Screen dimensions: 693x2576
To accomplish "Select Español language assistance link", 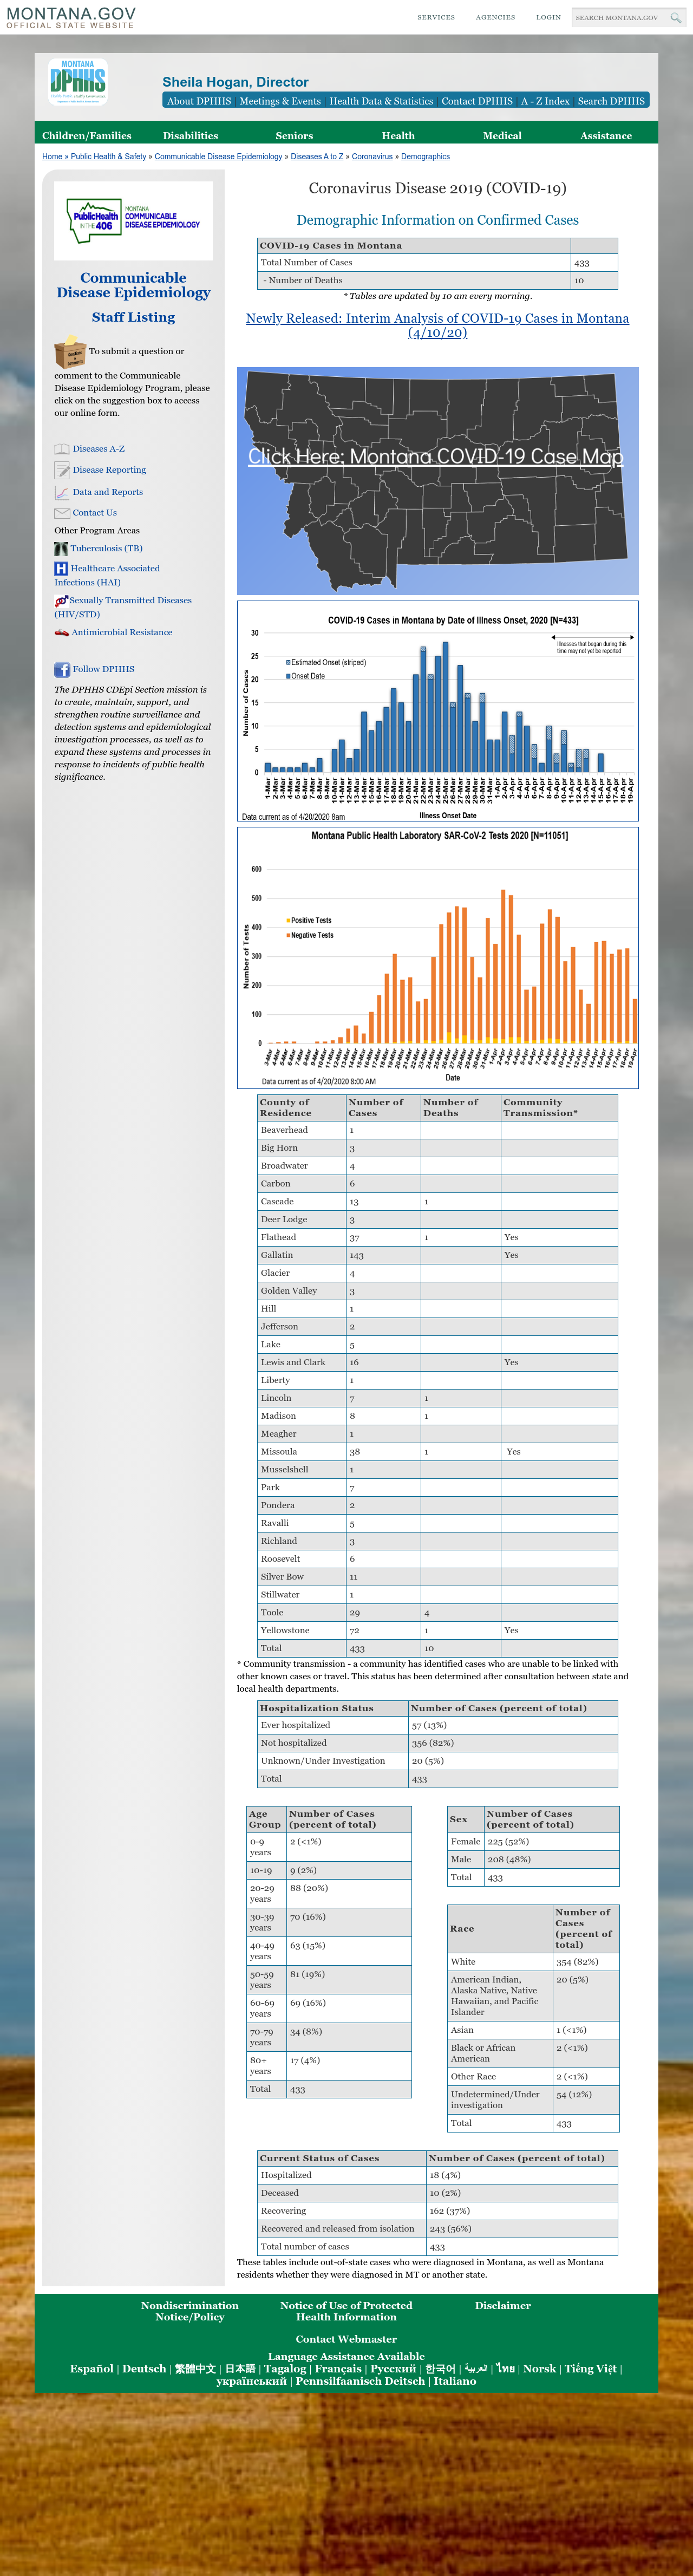I will tap(92, 2369).
